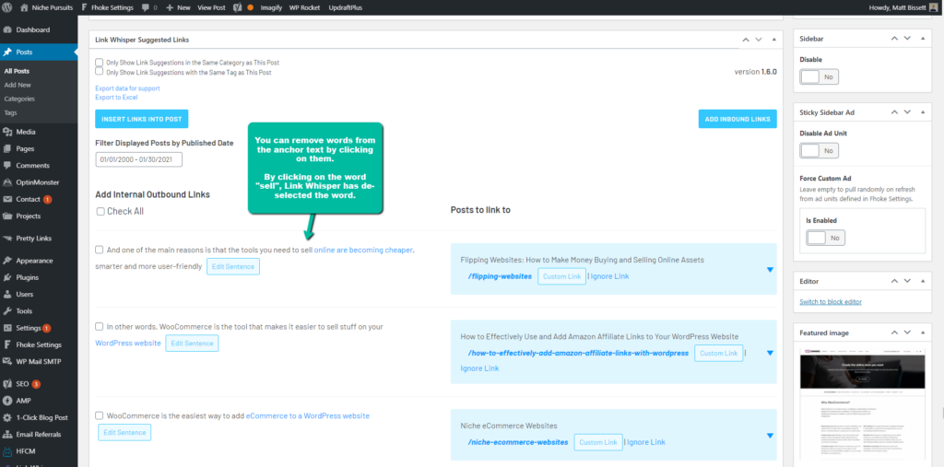Click Edit Sentence for the WordPress website sentence
The width and height of the screenshot is (944, 467).
coord(192,343)
